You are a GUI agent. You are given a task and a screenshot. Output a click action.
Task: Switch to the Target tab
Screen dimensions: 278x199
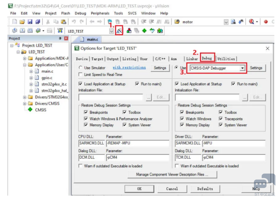tap(97, 59)
